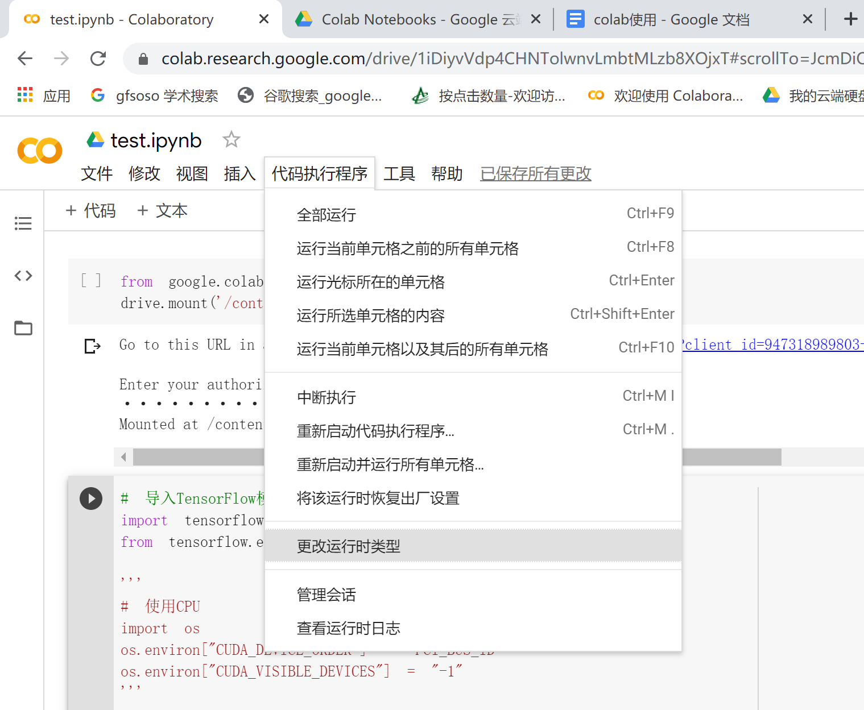Viewport: 864px width, 710px height.
Task: Open the 工具 menu
Action: [399, 174]
